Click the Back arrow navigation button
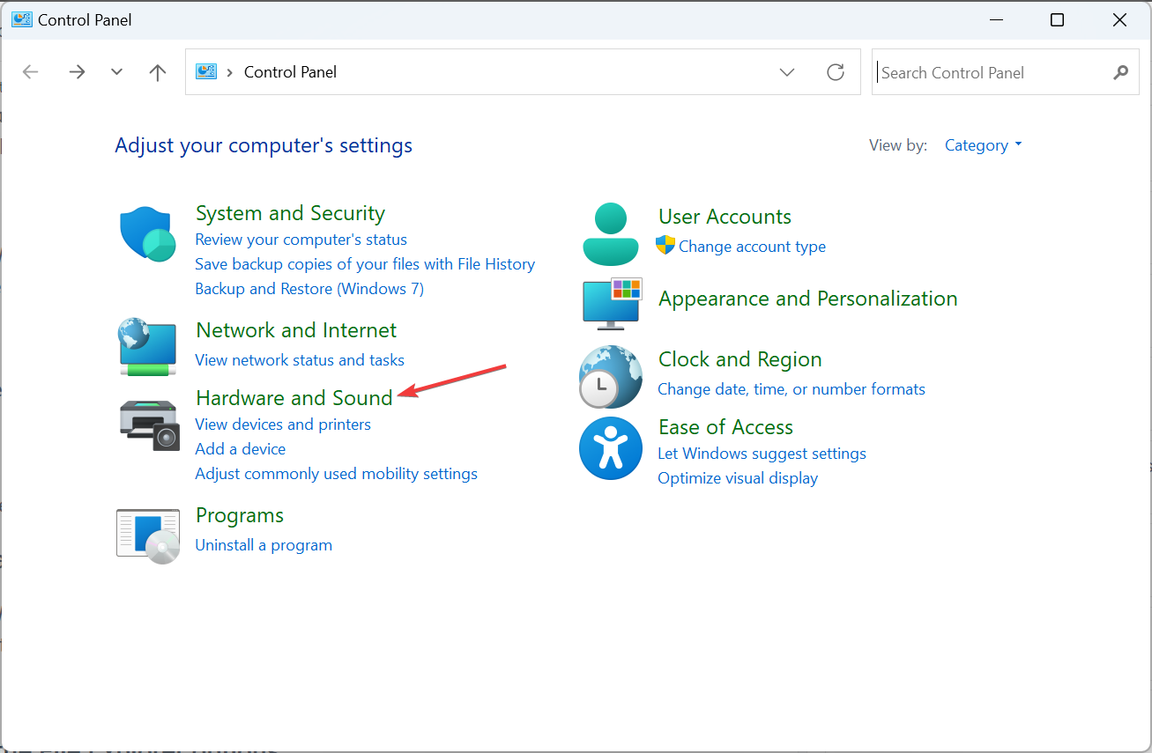 point(31,72)
